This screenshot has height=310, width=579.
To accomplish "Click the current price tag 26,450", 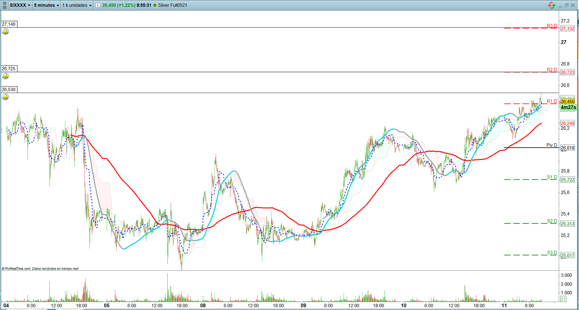I will [568, 102].
